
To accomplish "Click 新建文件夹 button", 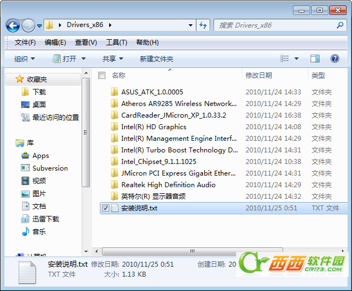I will click(x=157, y=59).
